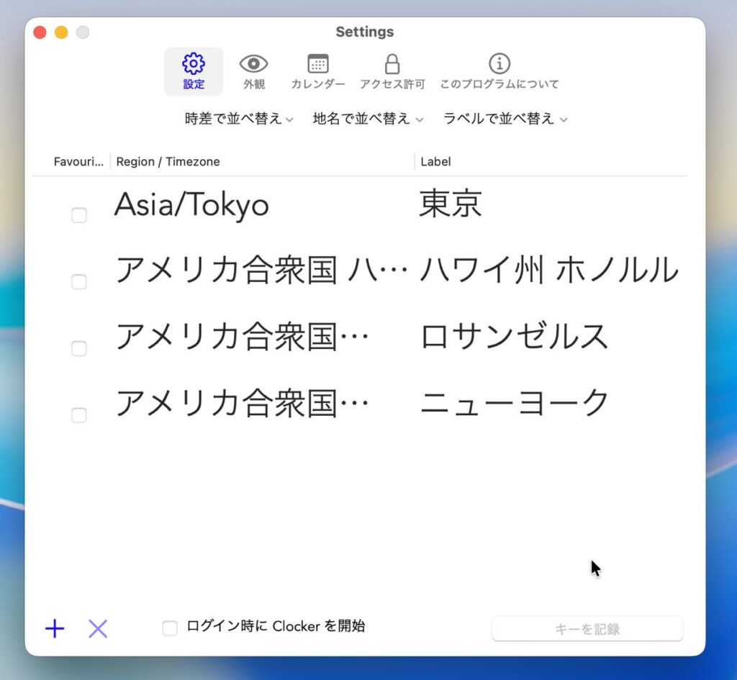Expand 時差で並べ替え dropdown
Screen dimensions: 737x680
(x=238, y=119)
